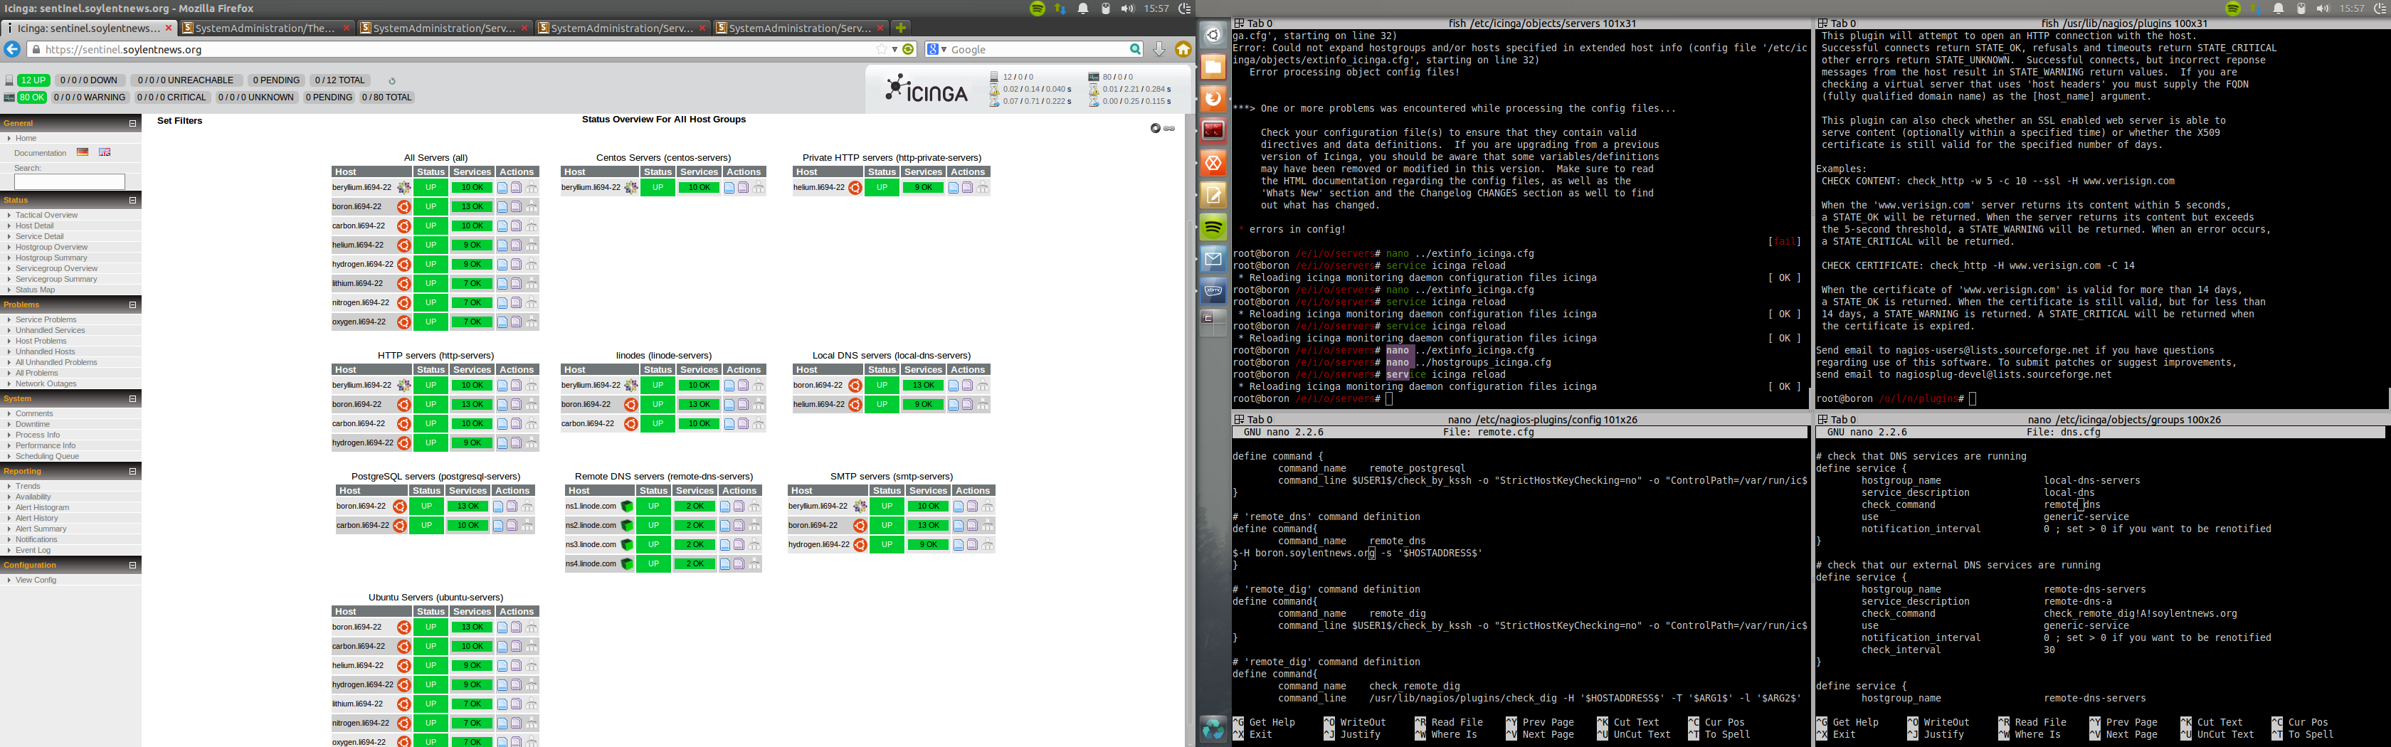Image resolution: width=2391 pixels, height=747 pixels.
Task: Open Service Problems link in sidebar
Action: (x=46, y=320)
